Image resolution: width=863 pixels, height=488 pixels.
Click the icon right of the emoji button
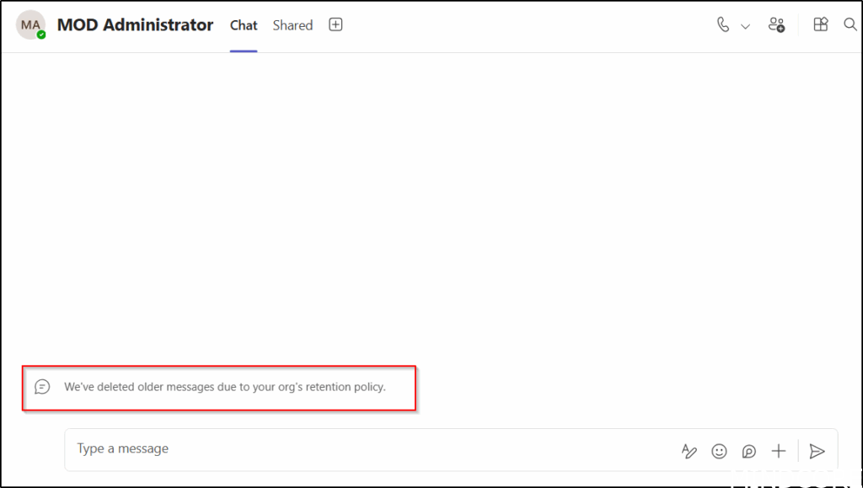[748, 451]
